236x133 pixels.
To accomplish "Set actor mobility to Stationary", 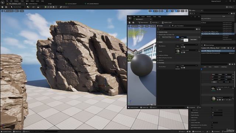I will click(221, 82).
